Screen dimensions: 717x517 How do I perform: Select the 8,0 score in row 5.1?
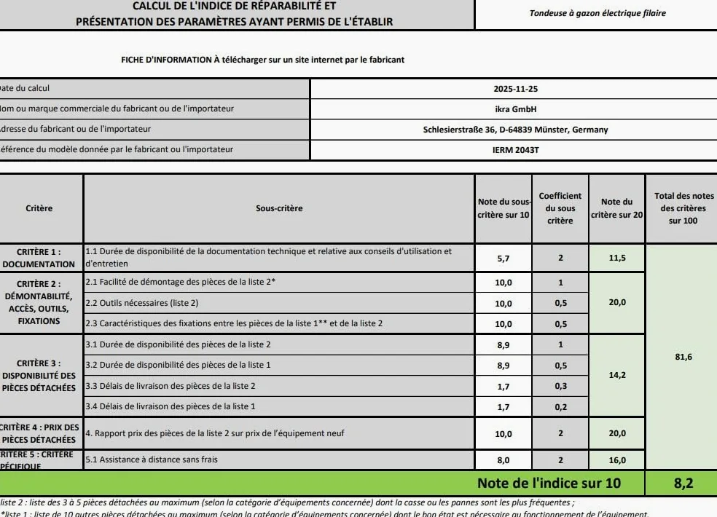coord(504,460)
